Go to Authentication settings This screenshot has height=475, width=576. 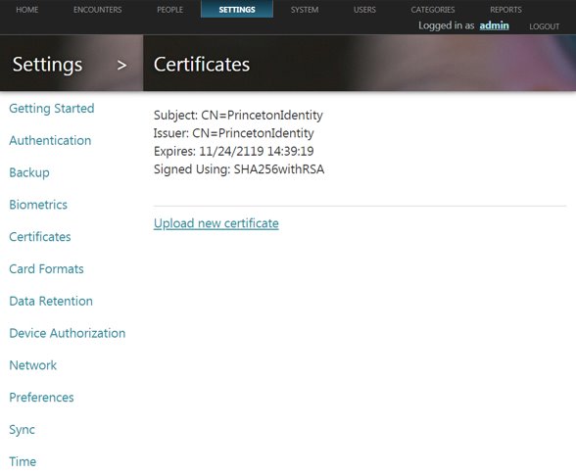[50, 140]
